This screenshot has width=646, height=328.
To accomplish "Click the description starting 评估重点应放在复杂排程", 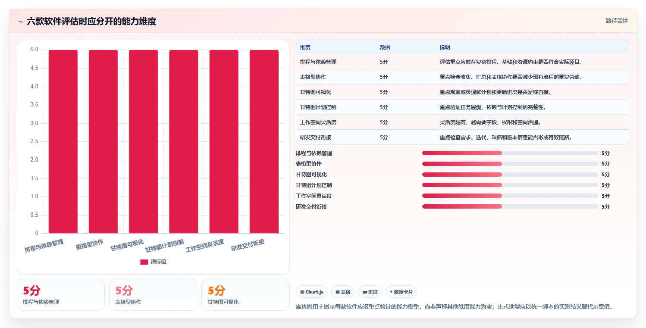I will 511,62.
